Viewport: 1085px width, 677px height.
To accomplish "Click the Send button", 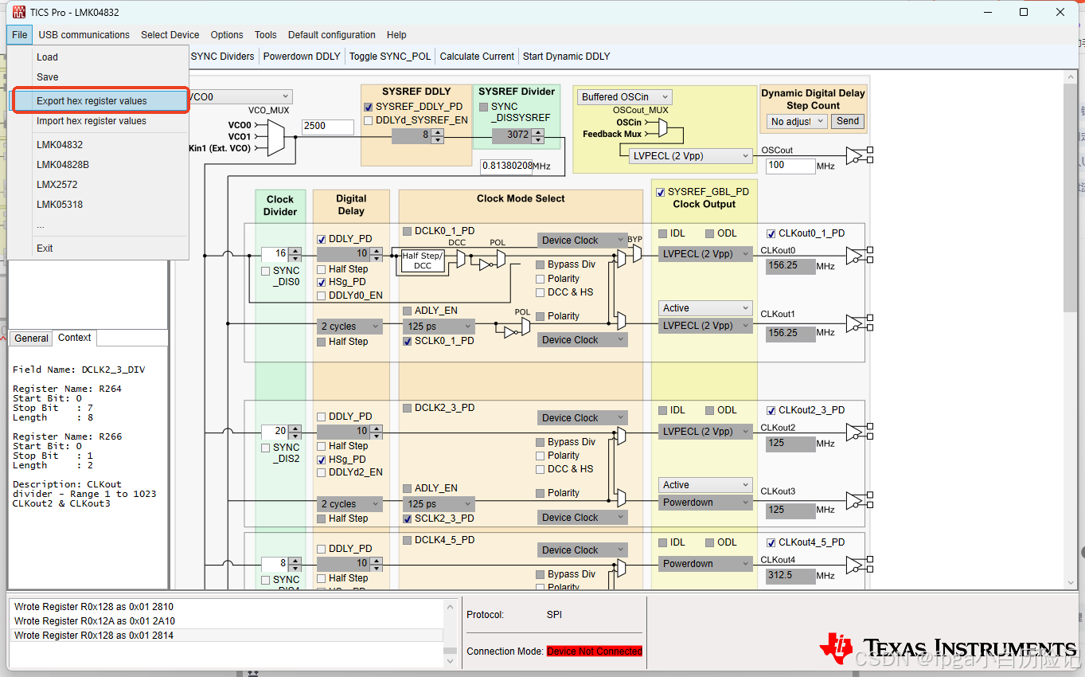I will [x=847, y=121].
